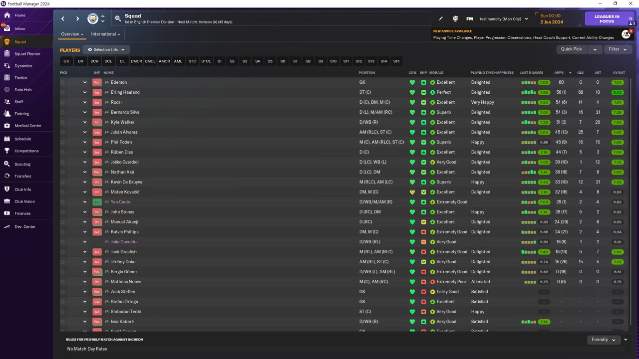The width and height of the screenshot is (639, 359).
Task: Open the Squad Planner clipboard icon
Action: point(7,54)
